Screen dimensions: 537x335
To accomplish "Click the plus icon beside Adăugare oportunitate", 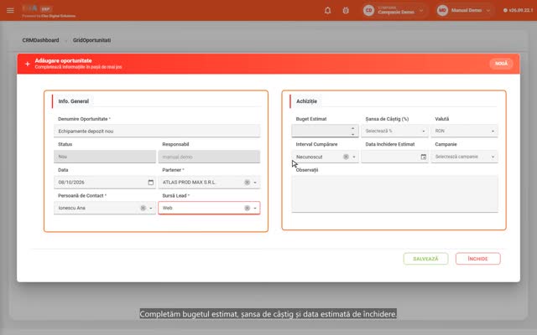I will [28, 64].
